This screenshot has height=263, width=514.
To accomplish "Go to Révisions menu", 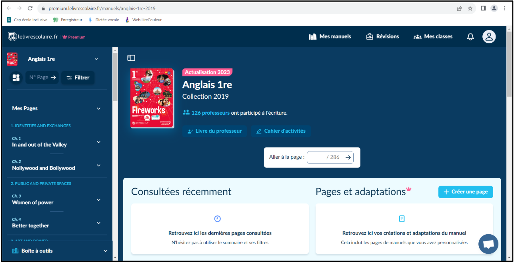I will pos(382,37).
